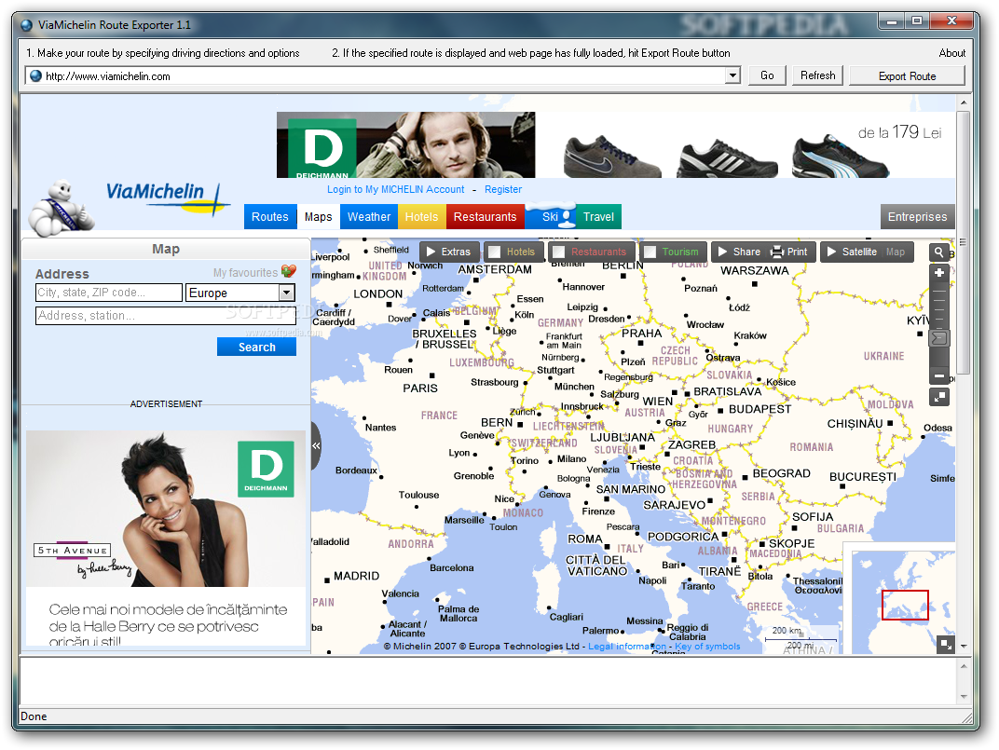Click browser scrollbar up arrow
The image size is (999, 750).
(964, 102)
